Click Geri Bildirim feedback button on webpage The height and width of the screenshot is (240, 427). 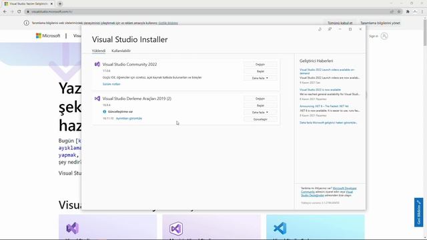tap(419, 212)
